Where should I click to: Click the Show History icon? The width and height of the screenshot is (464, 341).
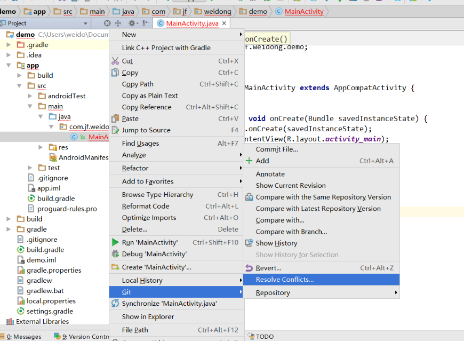pos(249,243)
